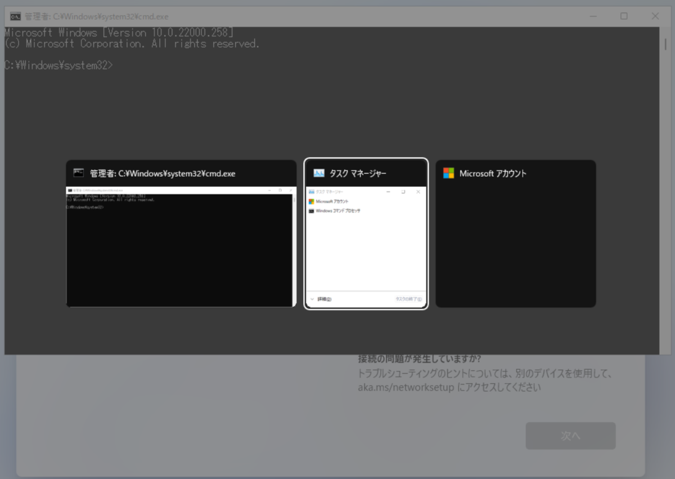
Task: Click the 管理者 cmd.exe window title text
Action: 96,16
